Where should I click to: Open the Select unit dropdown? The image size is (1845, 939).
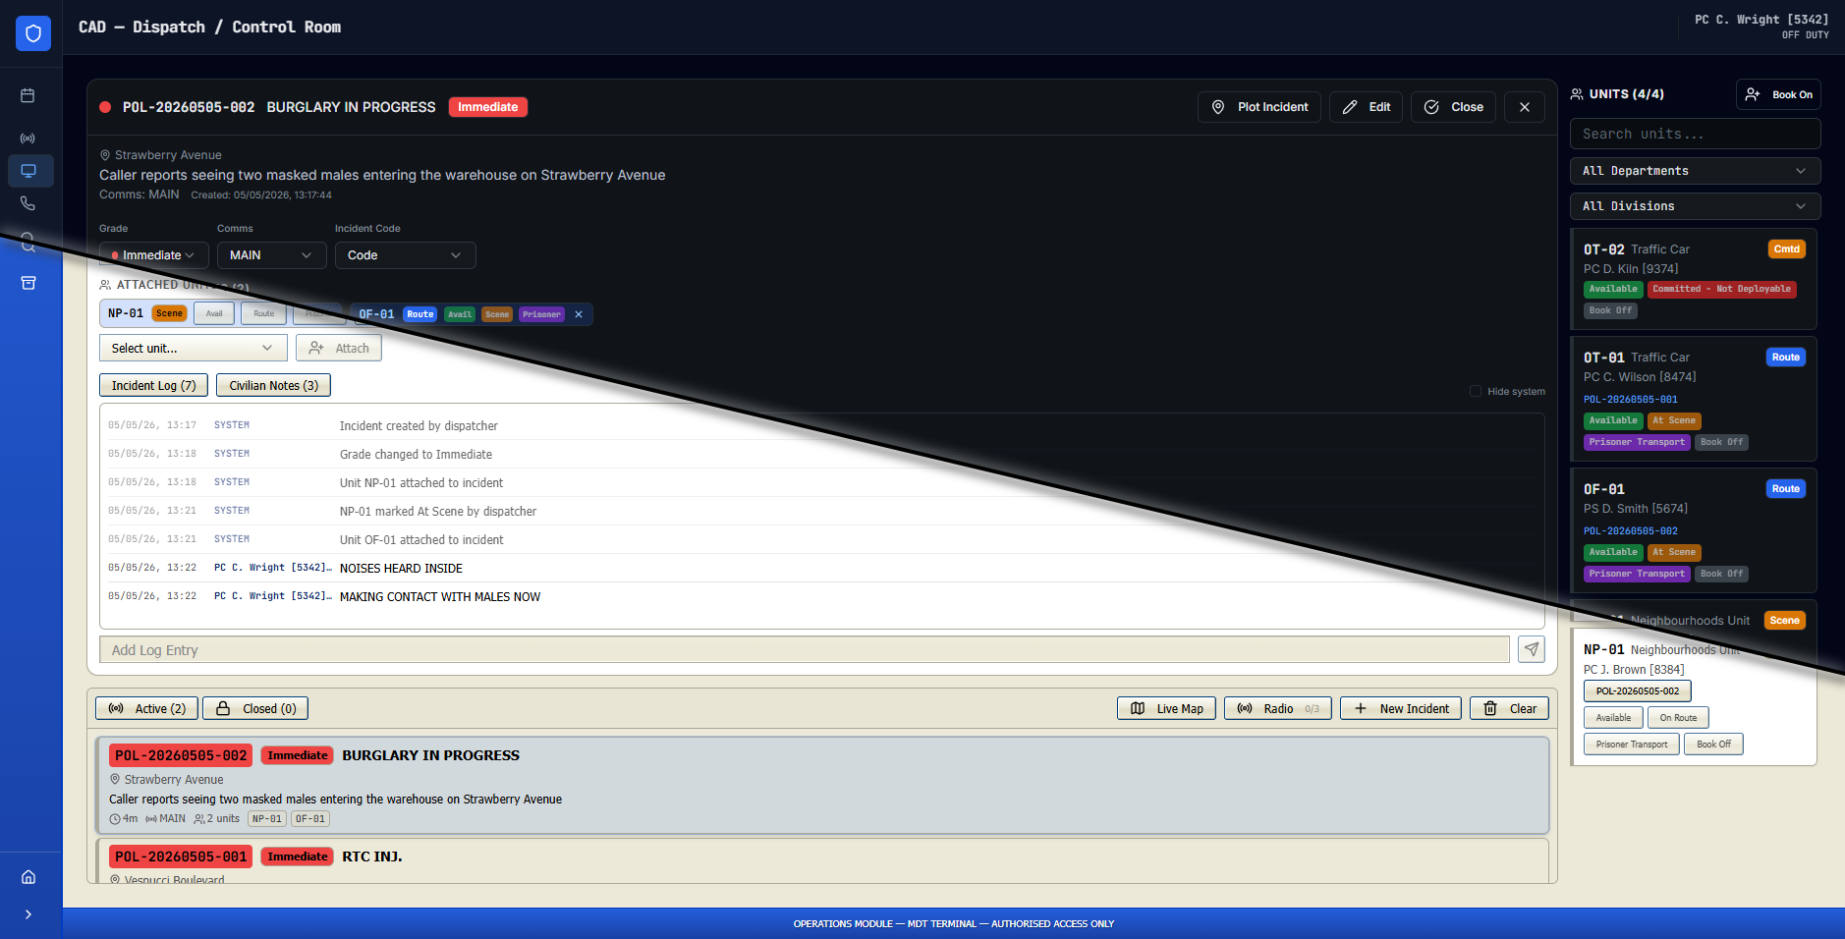coord(194,348)
